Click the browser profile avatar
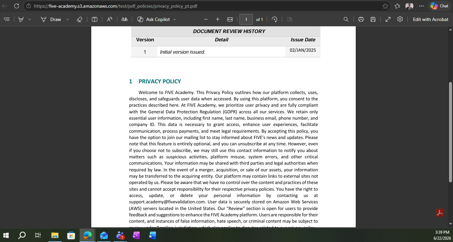Image resolution: width=453 pixels, height=242 pixels. 409,6
